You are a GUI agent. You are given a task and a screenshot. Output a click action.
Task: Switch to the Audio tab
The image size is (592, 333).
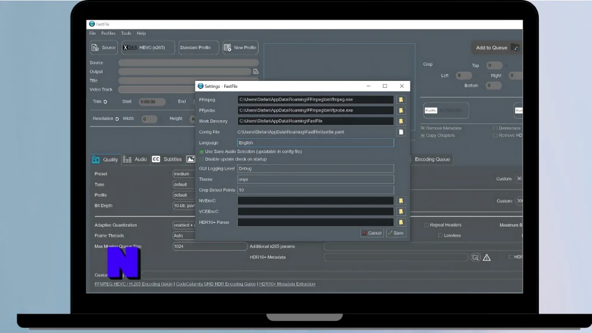(135, 160)
